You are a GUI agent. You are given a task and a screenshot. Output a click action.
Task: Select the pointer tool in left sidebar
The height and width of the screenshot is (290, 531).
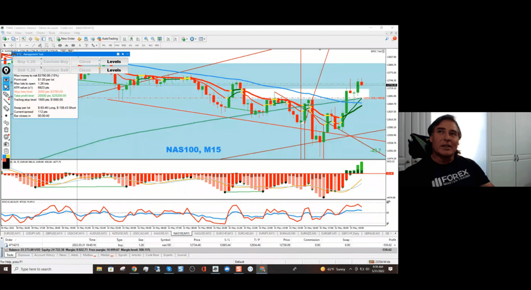(x=6, y=87)
